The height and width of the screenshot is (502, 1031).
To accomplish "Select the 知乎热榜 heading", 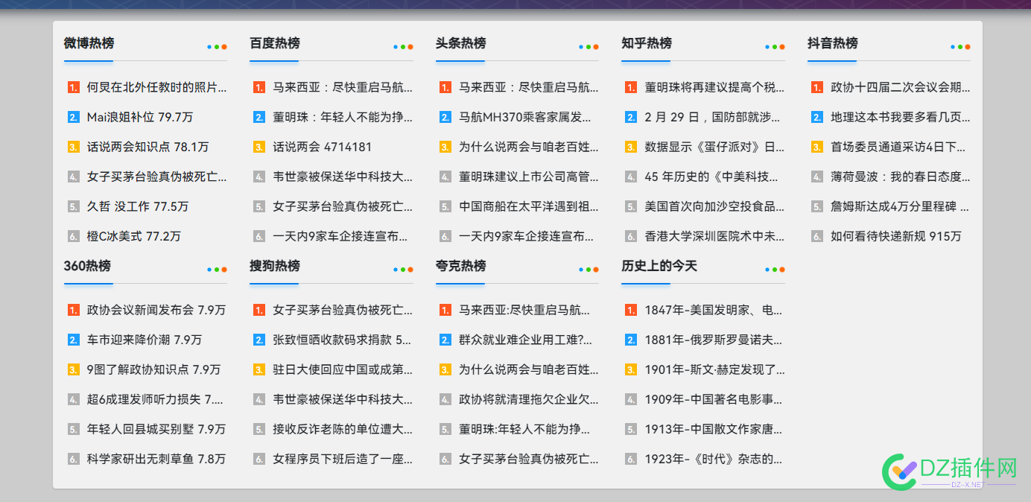I will (647, 43).
